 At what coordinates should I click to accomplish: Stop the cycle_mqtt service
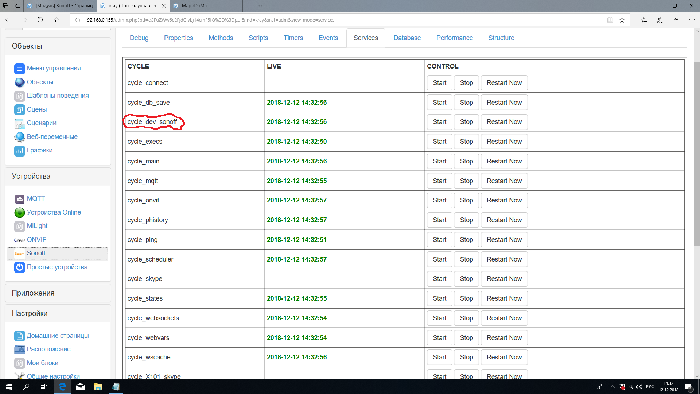point(466,181)
